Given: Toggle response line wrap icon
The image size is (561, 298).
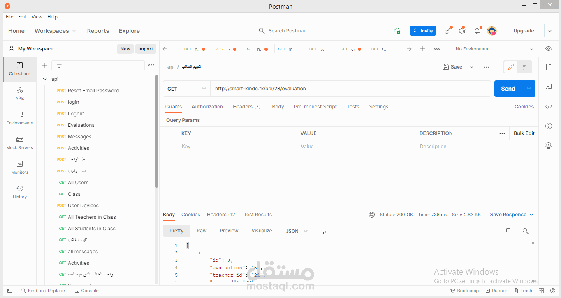Looking at the screenshot, I should [323, 231].
